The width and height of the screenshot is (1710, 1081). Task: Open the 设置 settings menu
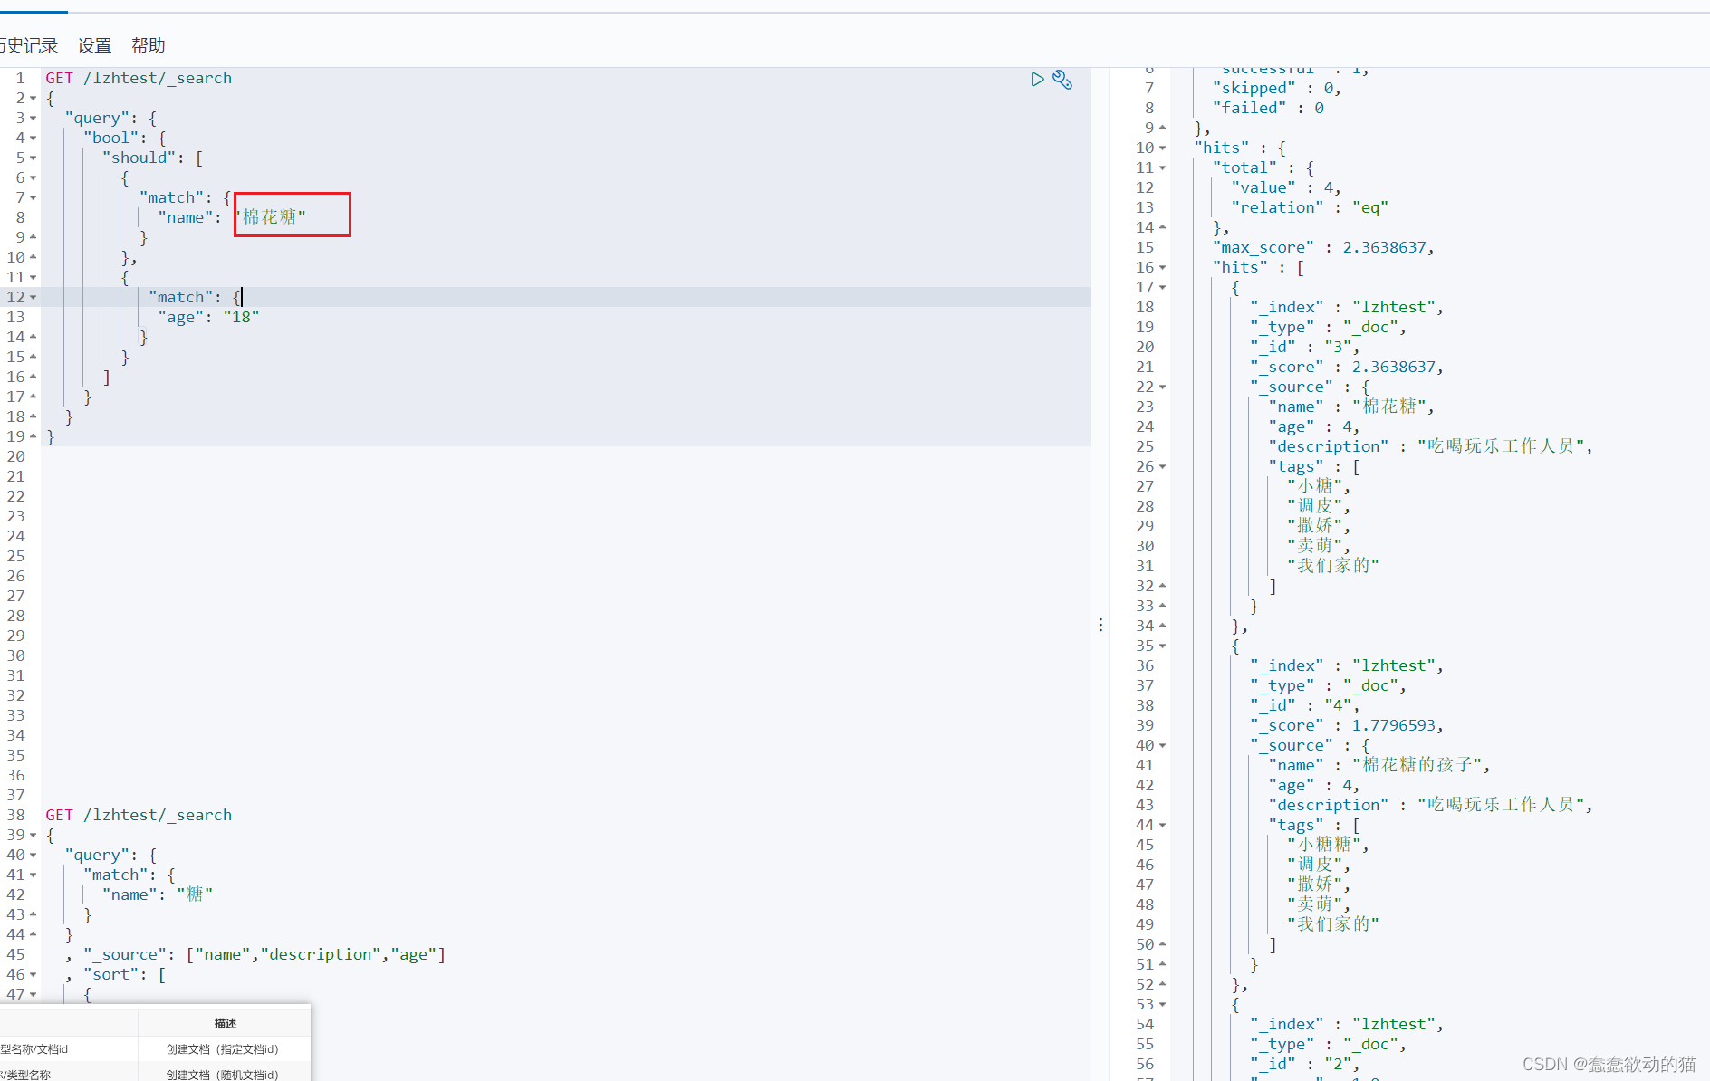point(94,45)
